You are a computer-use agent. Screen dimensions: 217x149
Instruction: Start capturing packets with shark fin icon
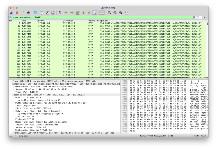tap(11, 13)
